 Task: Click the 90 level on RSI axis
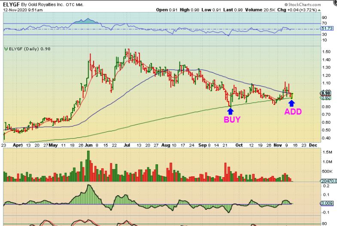tap(324, 18)
